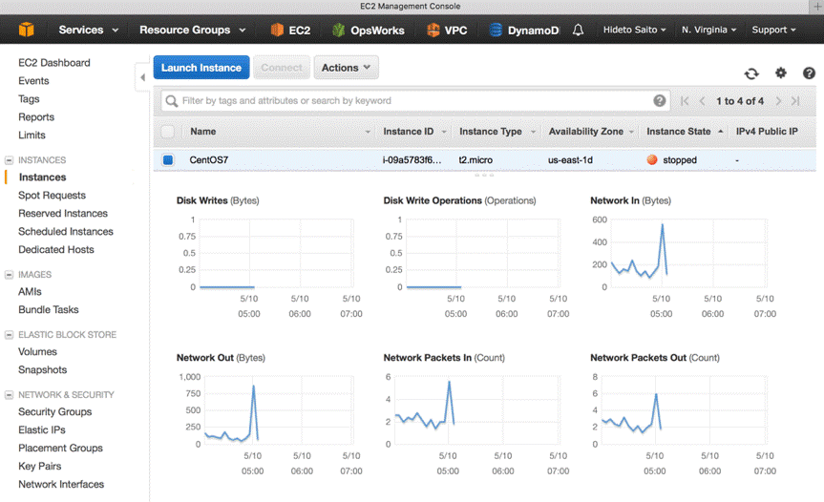Click the search magnifier icon
Viewport: 824px width, 502px height.
pos(171,101)
